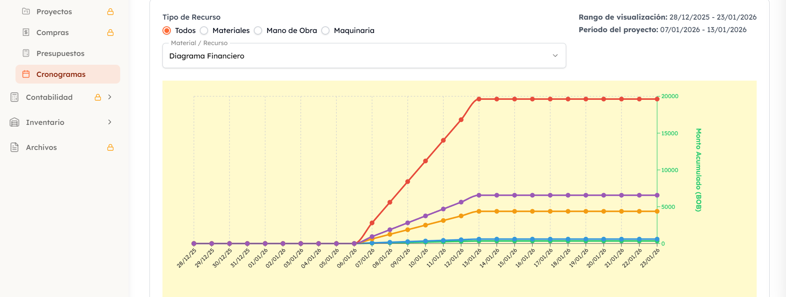Click red line data point at 13/01/26
Image resolution: width=786 pixels, height=297 pixels.
(479, 99)
